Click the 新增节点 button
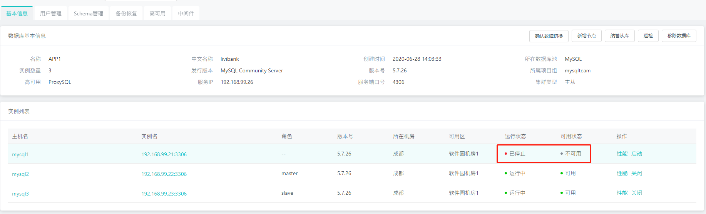Viewport: 706px width, 214px height. tap(586, 36)
